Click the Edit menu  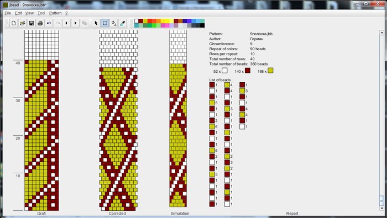pos(18,13)
